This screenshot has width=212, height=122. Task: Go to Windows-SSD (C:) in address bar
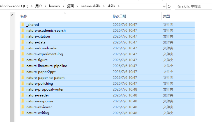14,6
